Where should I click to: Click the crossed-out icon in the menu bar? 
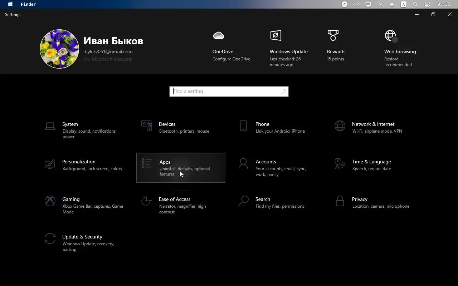click(x=380, y=4)
